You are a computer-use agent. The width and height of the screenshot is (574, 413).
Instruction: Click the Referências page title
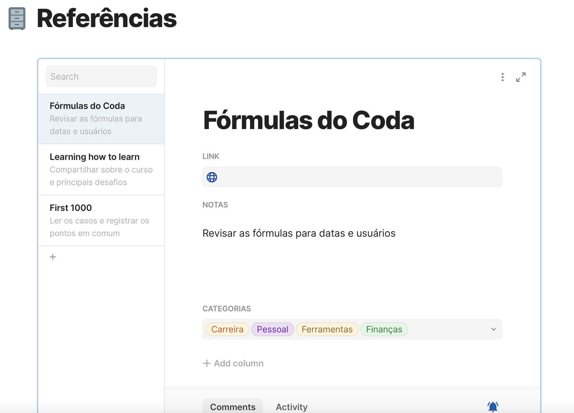106,19
